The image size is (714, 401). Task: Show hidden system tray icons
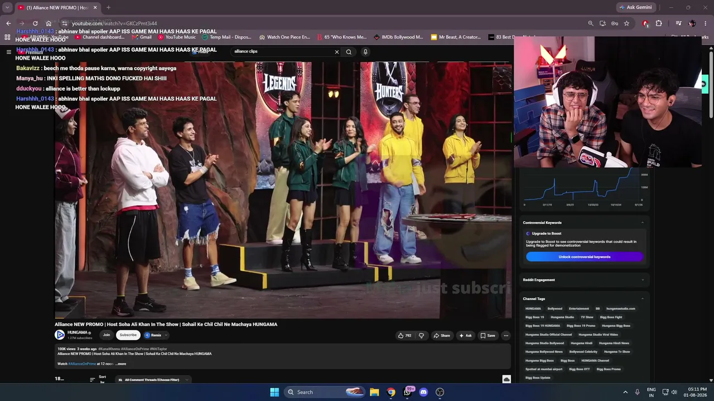point(625,392)
